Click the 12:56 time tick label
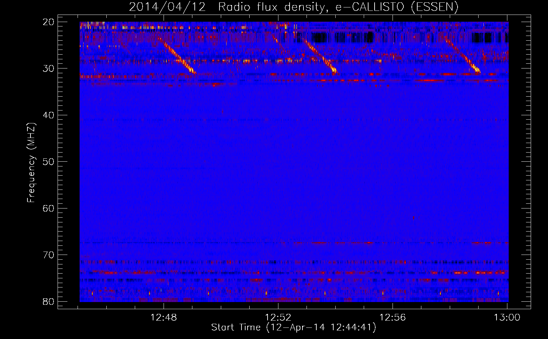This screenshot has width=548, height=339. pos(393,317)
